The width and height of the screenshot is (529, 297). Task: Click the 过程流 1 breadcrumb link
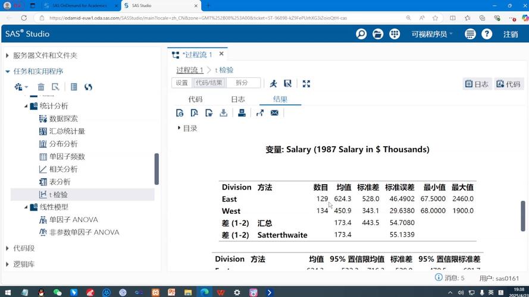(x=190, y=70)
